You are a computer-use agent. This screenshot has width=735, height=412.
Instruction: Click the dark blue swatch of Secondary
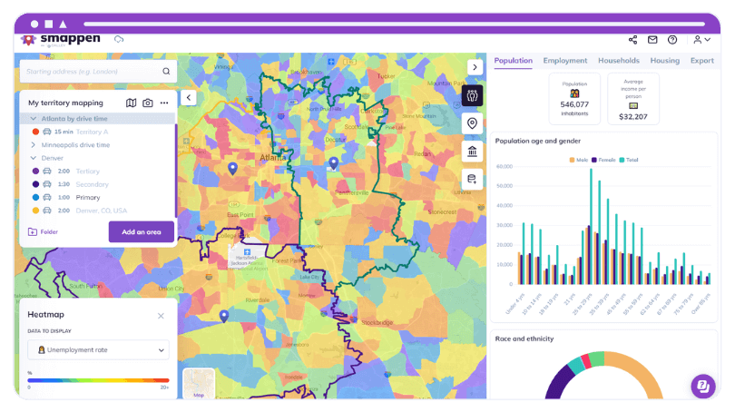pos(35,184)
